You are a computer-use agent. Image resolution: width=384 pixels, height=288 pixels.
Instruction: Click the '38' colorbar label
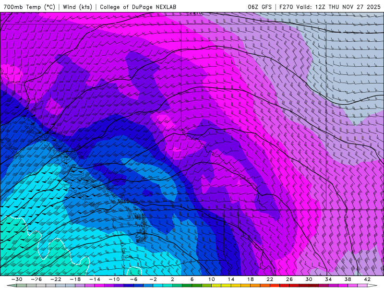348,279
